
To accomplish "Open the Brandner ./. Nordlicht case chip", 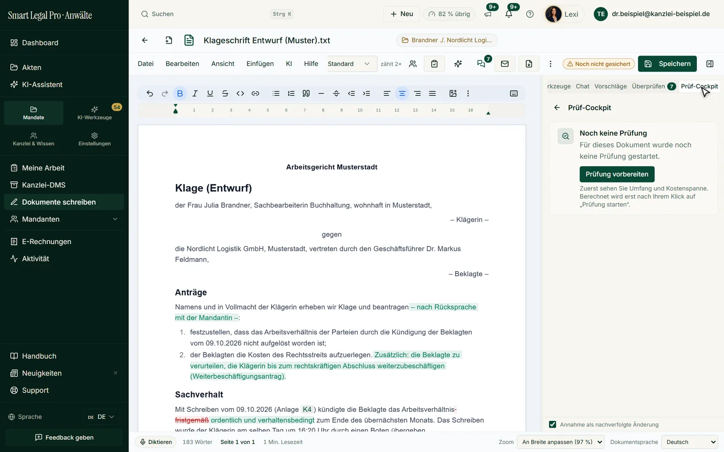I will point(447,40).
